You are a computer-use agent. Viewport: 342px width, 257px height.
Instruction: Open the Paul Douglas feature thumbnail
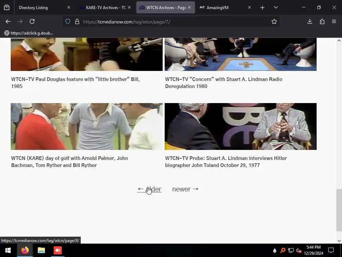coord(87,54)
